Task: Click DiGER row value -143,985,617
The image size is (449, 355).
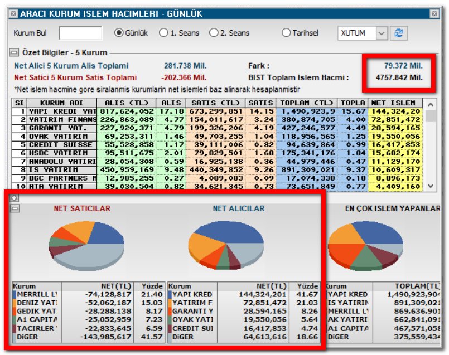Action: (x=105, y=337)
